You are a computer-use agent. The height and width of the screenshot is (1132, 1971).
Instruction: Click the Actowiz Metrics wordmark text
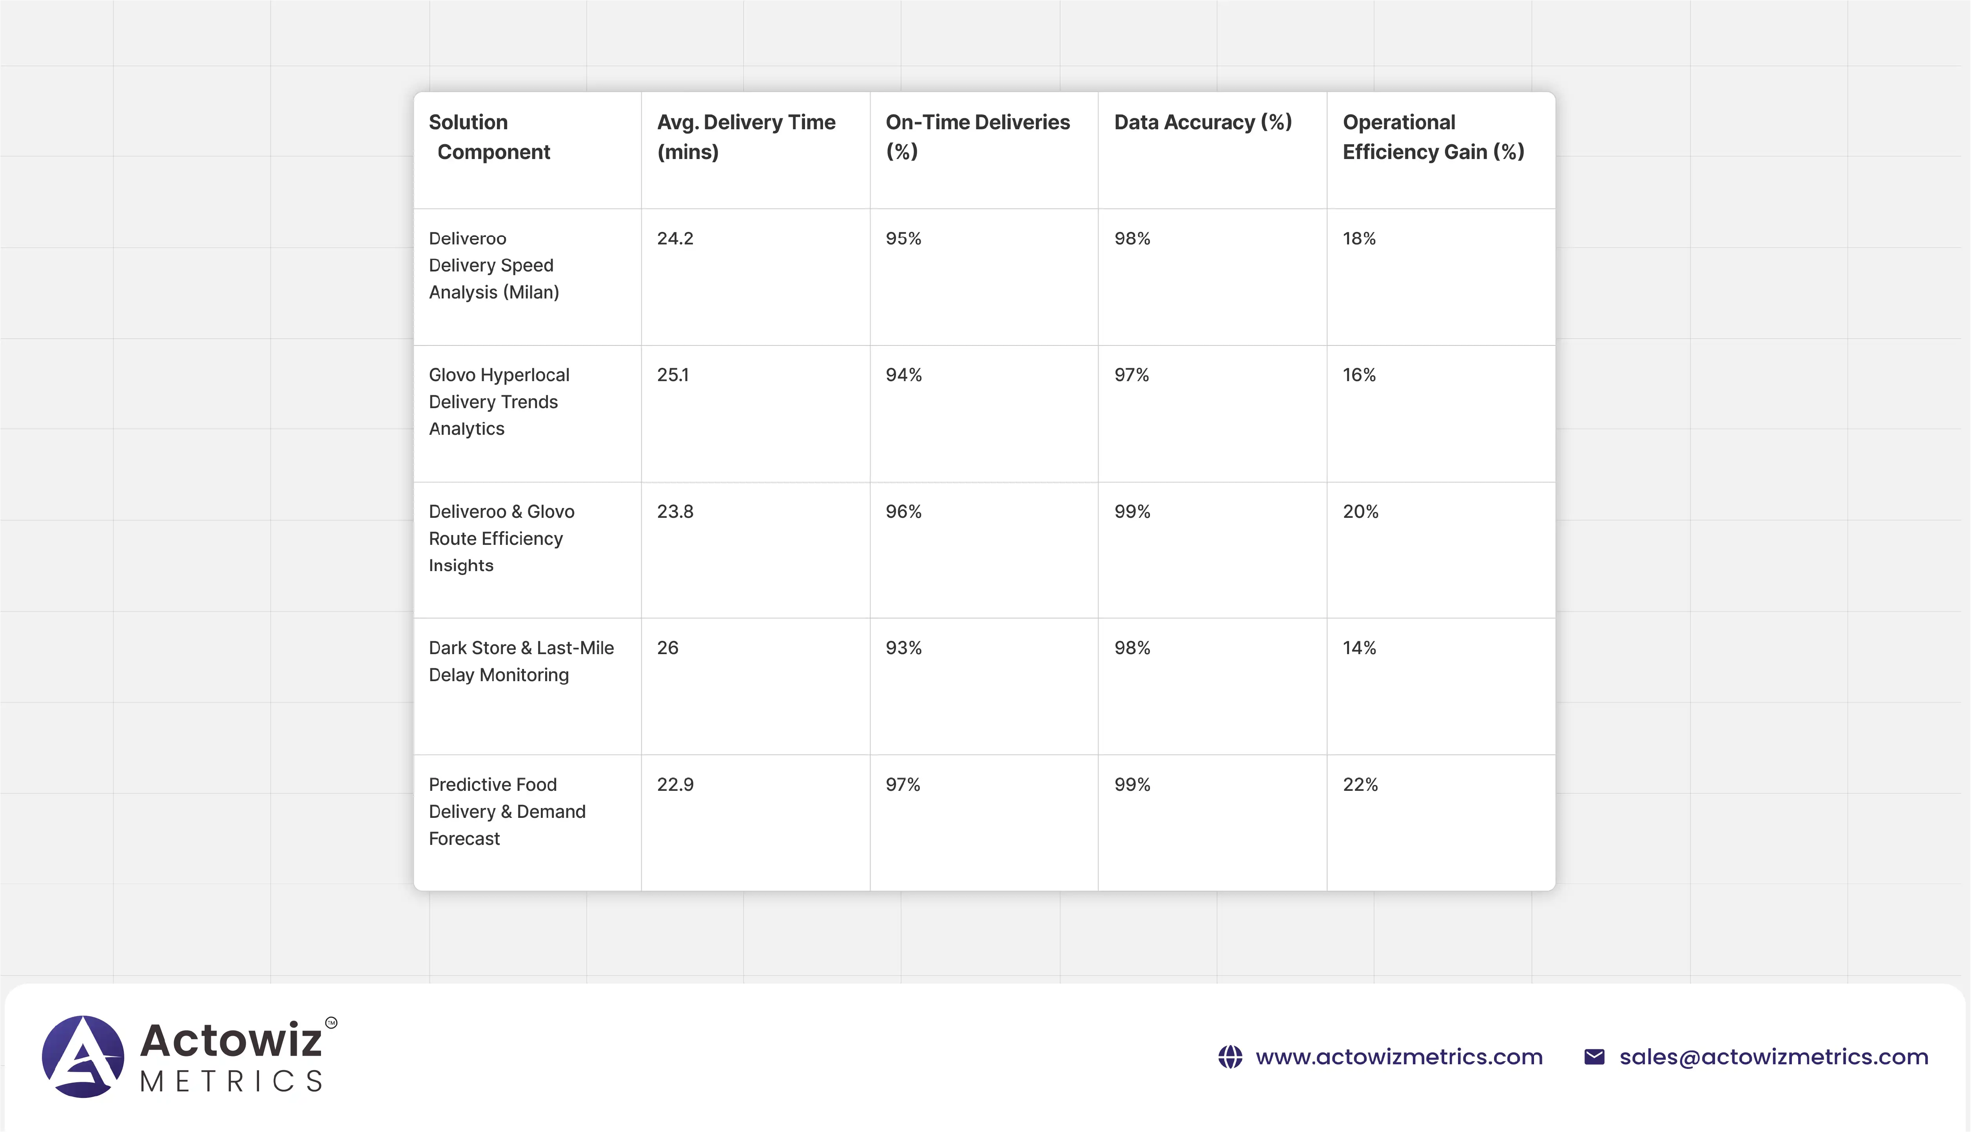point(232,1056)
